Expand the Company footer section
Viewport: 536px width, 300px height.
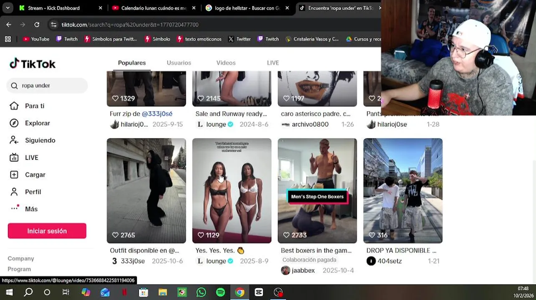point(21,258)
